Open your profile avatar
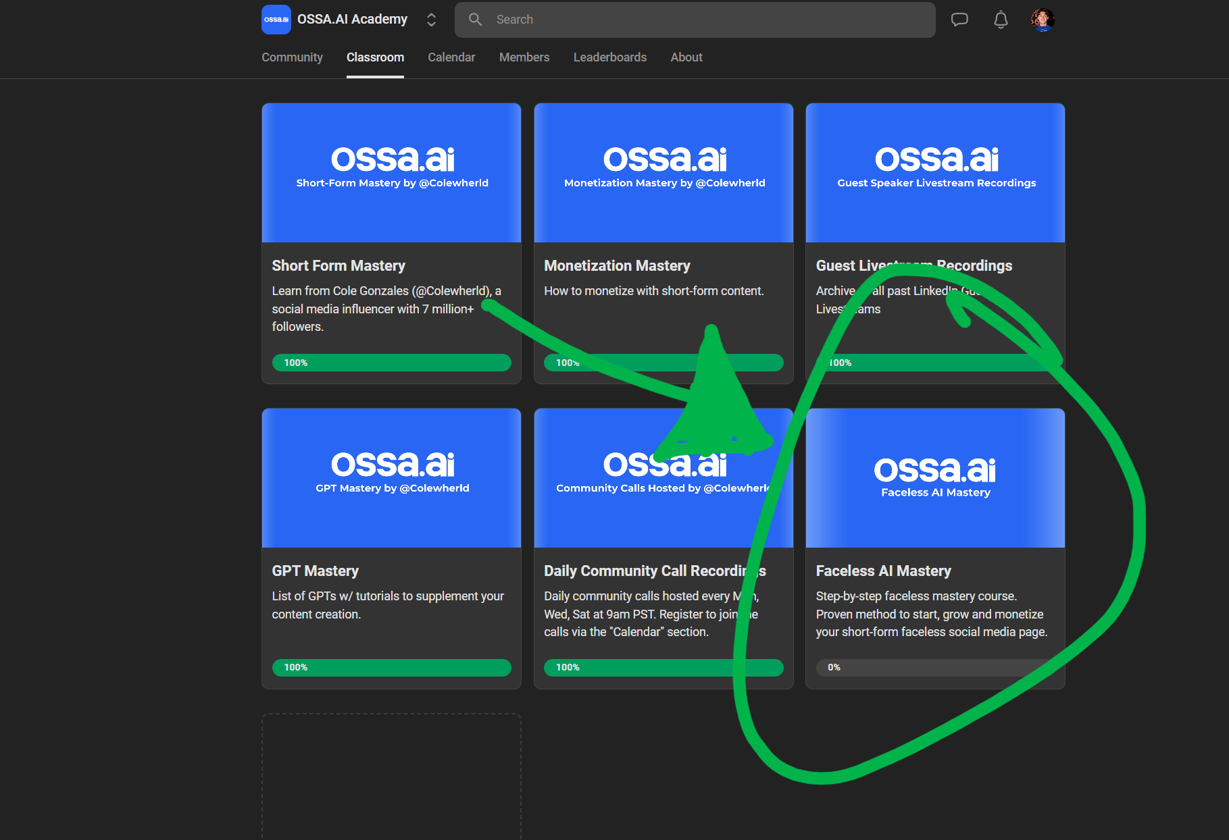This screenshot has width=1229, height=840. click(1043, 19)
